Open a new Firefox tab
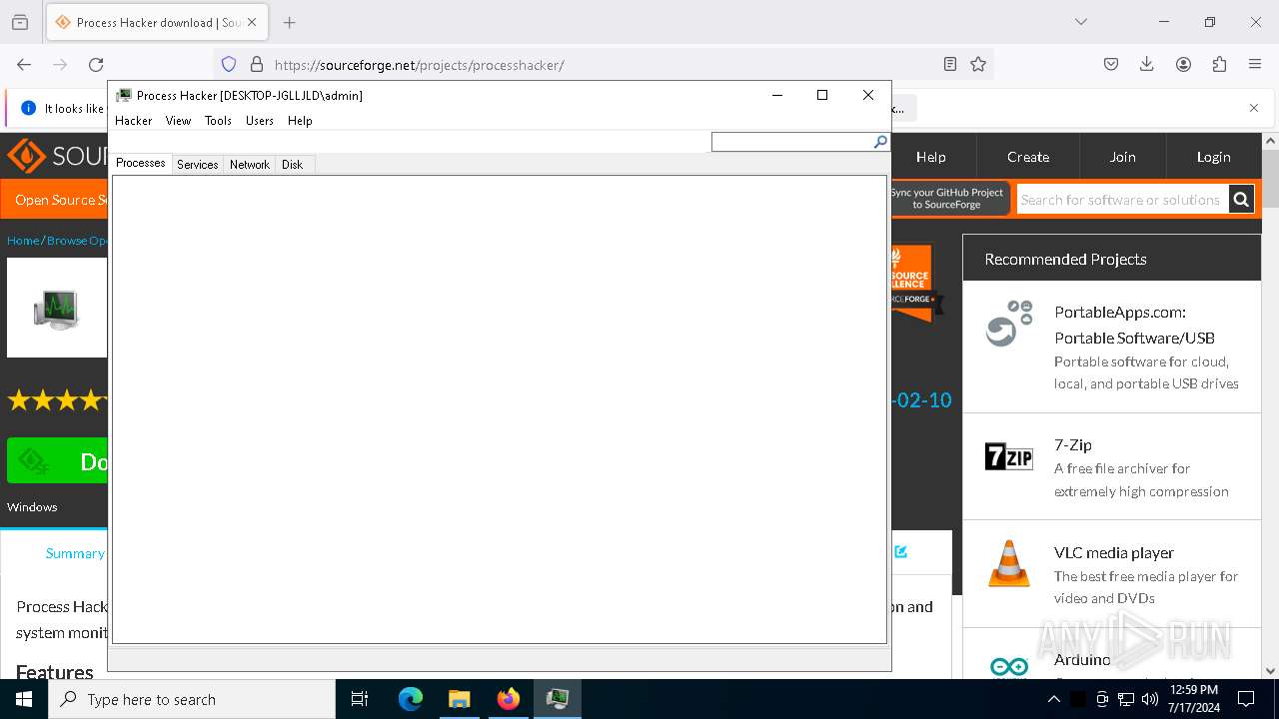The height and width of the screenshot is (719, 1279). (289, 22)
